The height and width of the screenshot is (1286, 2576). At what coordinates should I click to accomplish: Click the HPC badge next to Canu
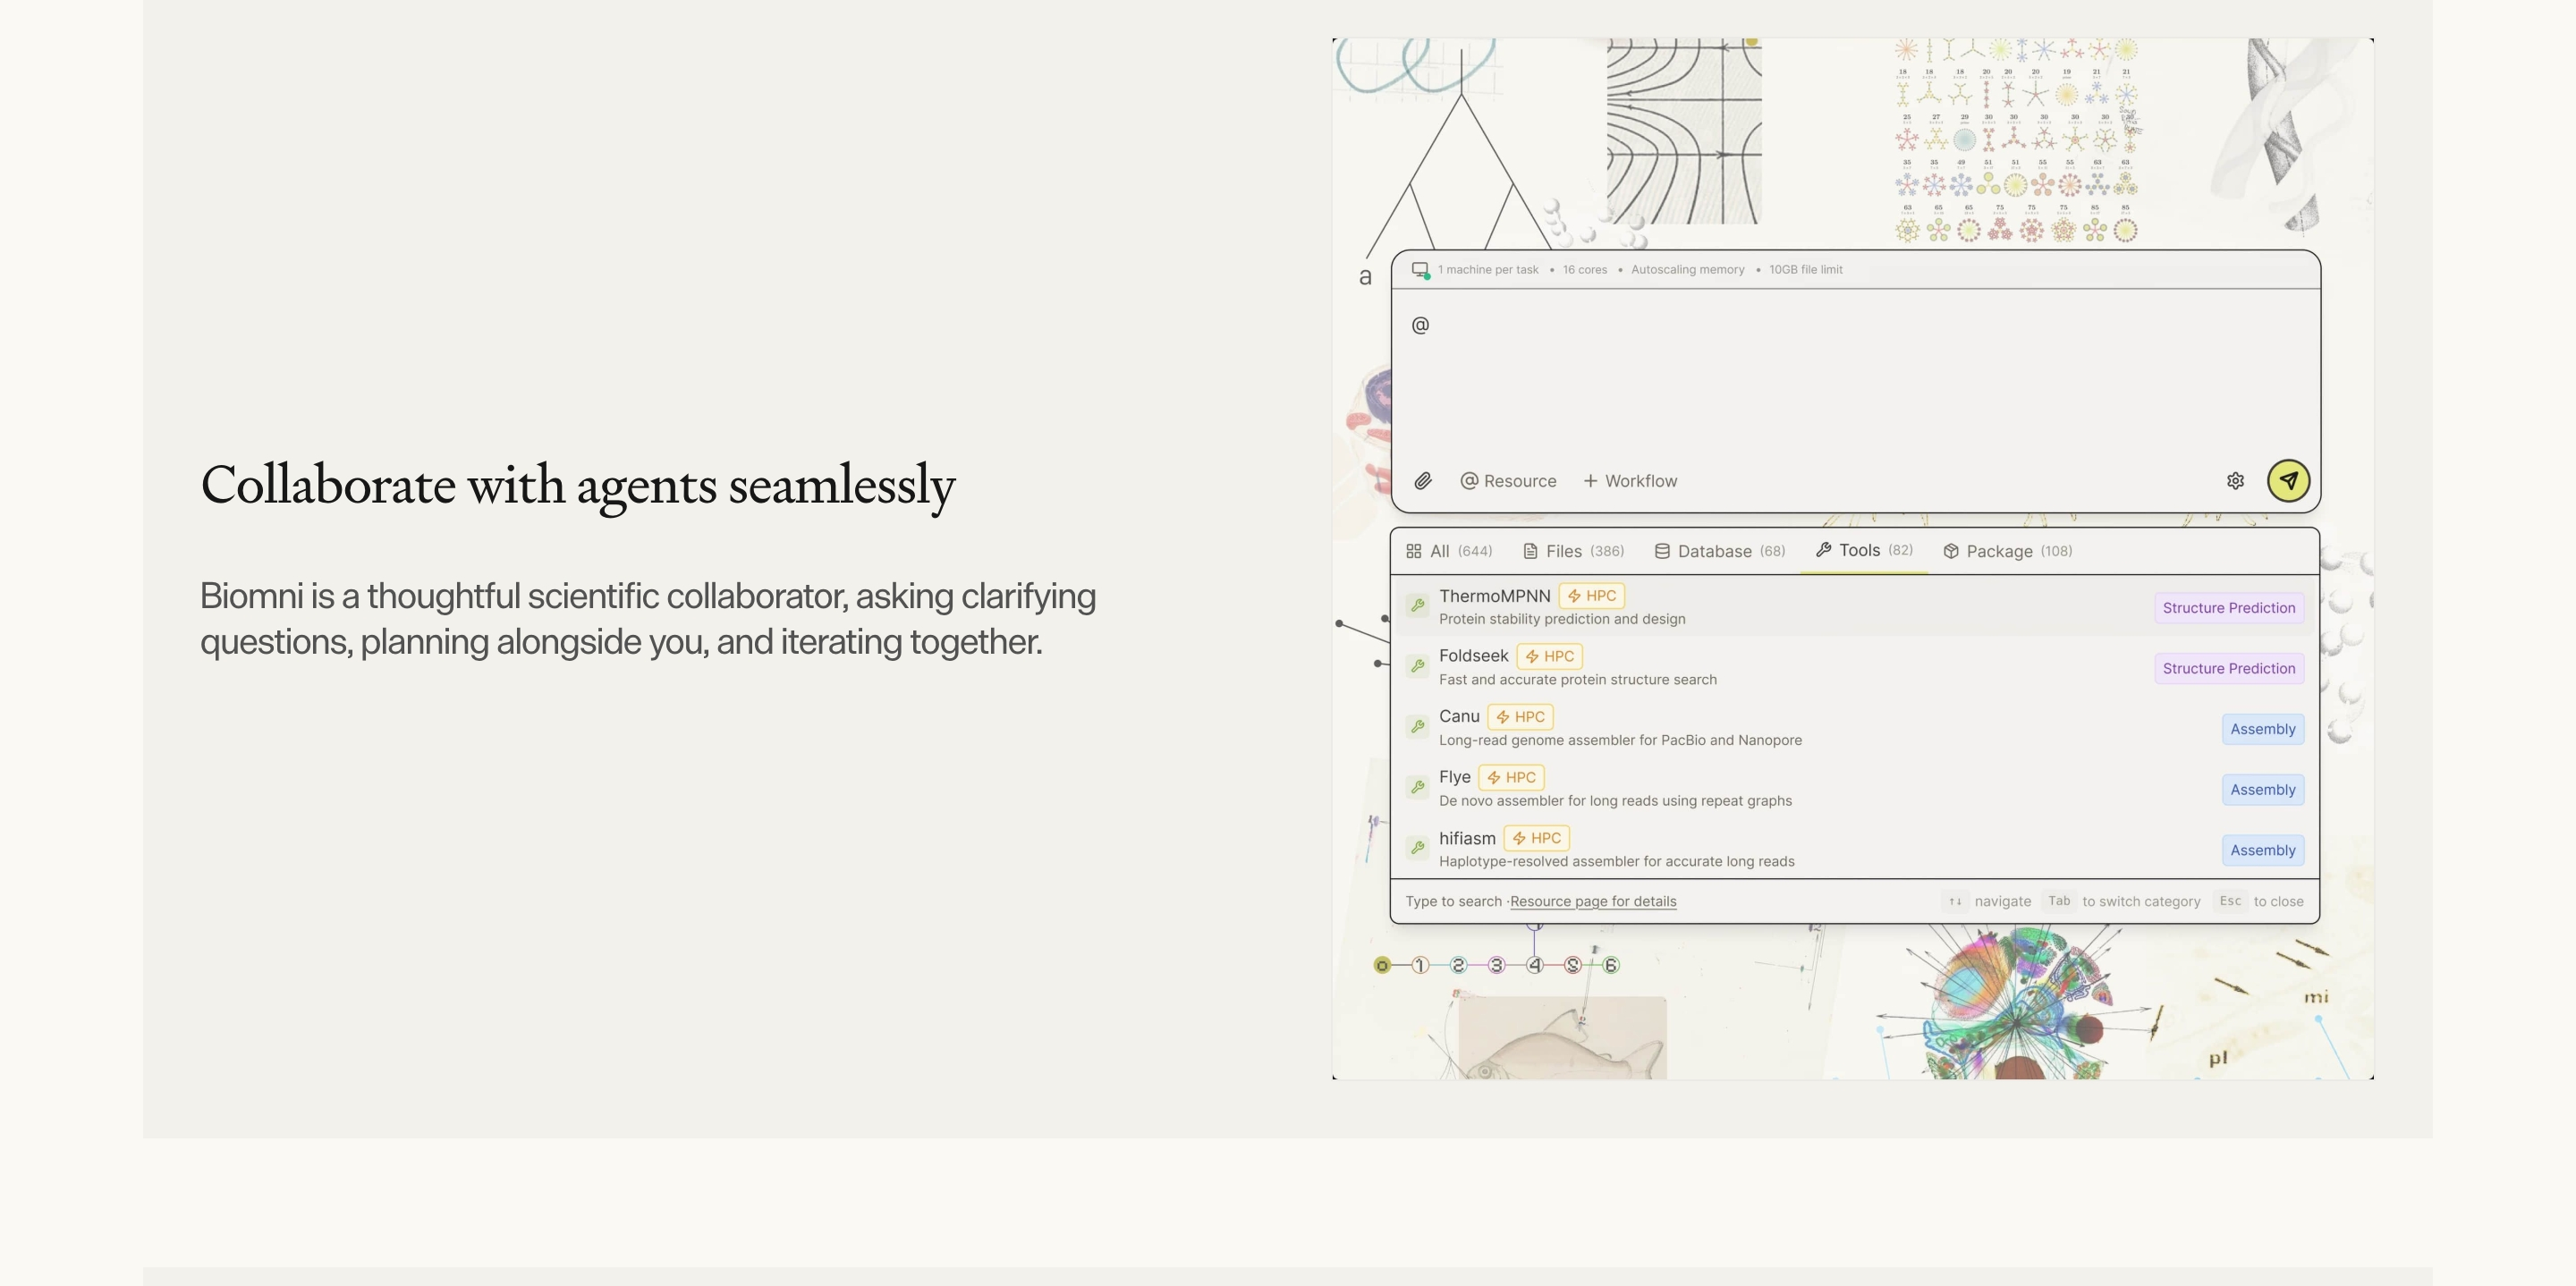pos(1520,717)
